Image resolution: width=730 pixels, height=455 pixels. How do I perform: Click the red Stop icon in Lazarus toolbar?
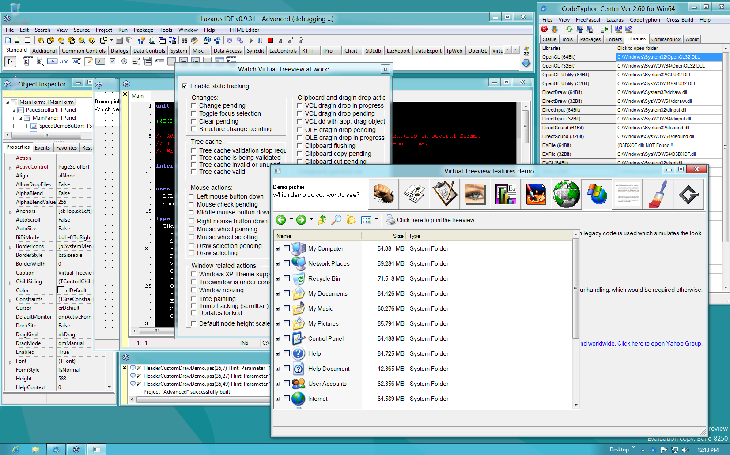point(270,40)
